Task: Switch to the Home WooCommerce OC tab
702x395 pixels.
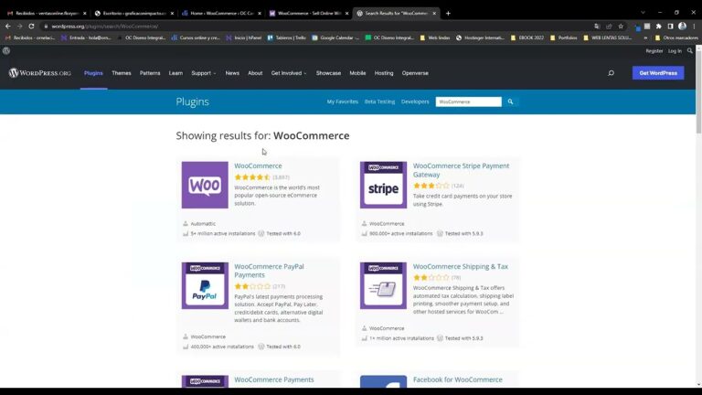Action: [x=220, y=14]
